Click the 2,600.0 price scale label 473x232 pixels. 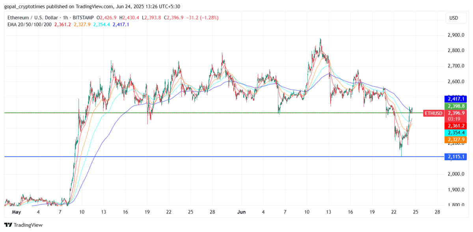click(456, 82)
